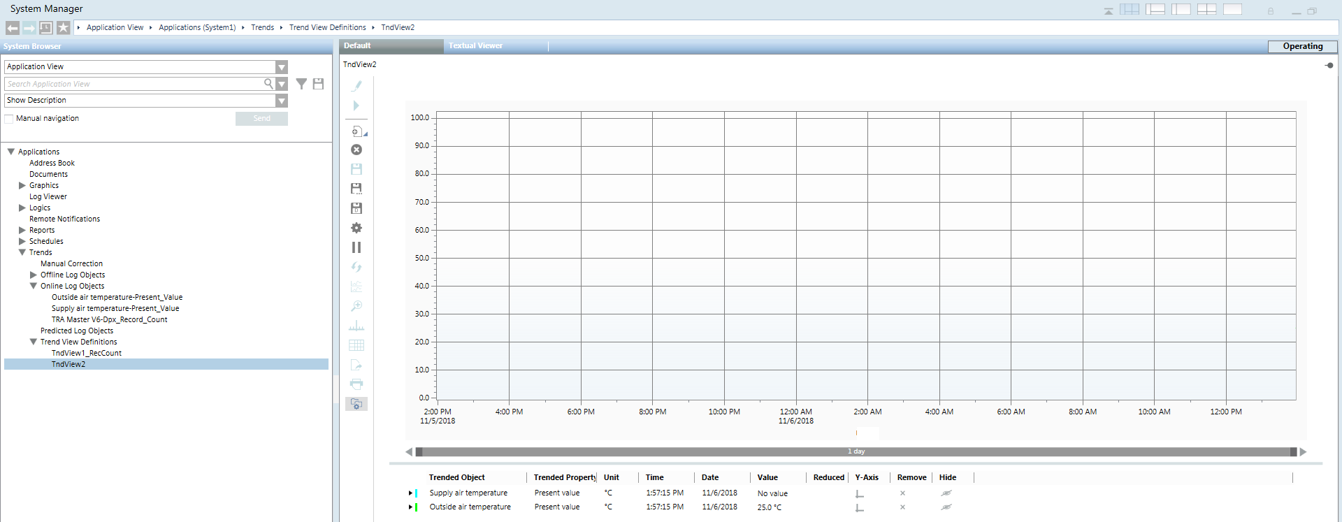Switch to the Textual Viewer tab
The image size is (1342, 522).
[x=475, y=46]
